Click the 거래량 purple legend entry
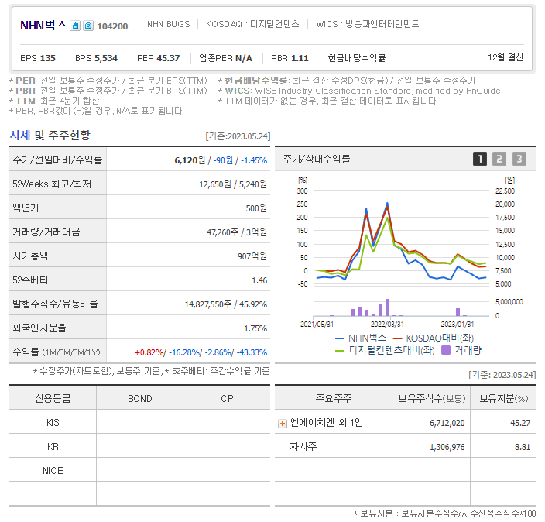Screen dimensions: 545x522 pos(461,350)
